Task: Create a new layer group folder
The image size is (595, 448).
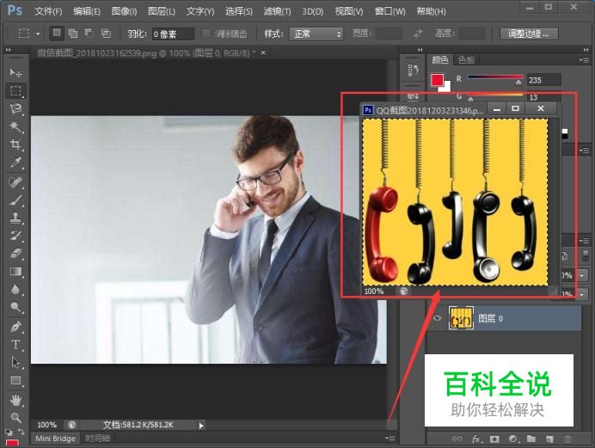Action: coord(531,439)
